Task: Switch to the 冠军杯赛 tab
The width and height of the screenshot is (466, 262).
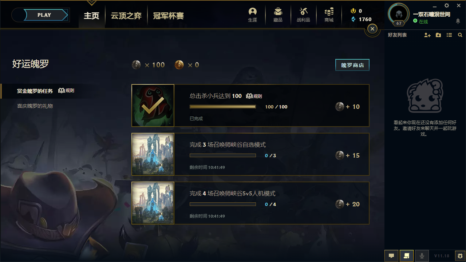Action: point(168,16)
